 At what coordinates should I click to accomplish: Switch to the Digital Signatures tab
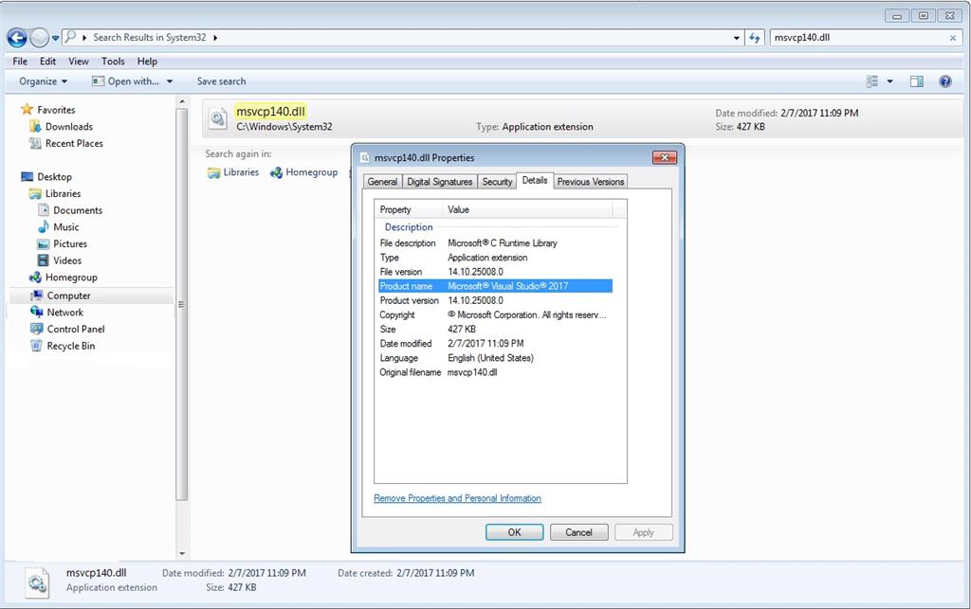pyautogui.click(x=440, y=182)
